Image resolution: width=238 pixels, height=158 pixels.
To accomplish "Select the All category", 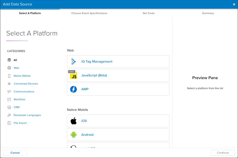I will pyautogui.click(x=15, y=60).
